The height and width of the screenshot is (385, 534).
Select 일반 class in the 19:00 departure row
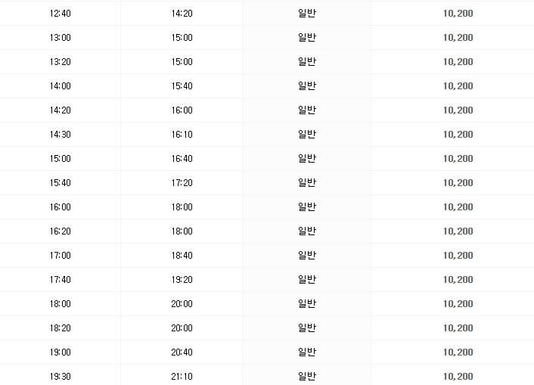point(307,352)
